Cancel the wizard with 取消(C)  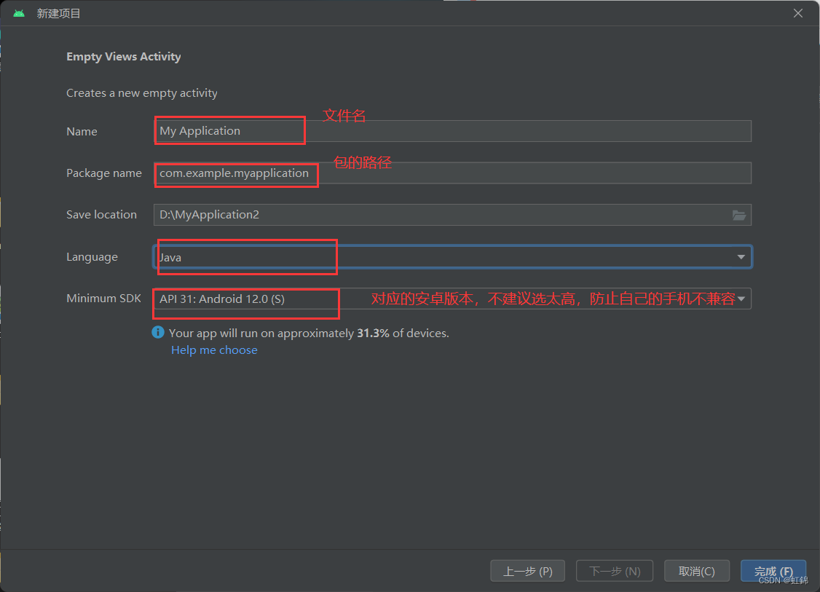pos(696,572)
